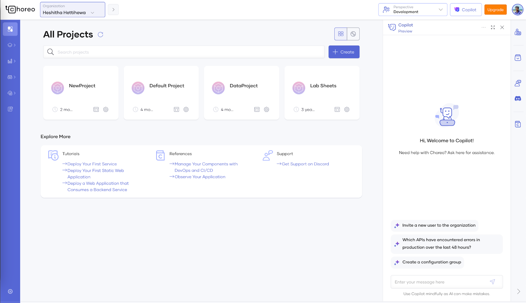This screenshot has width=526, height=303.
Task: Switch projects view to the alternate layout
Action: pos(353,34)
